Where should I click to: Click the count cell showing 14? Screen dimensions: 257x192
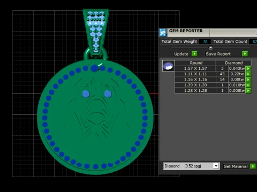click(222, 79)
